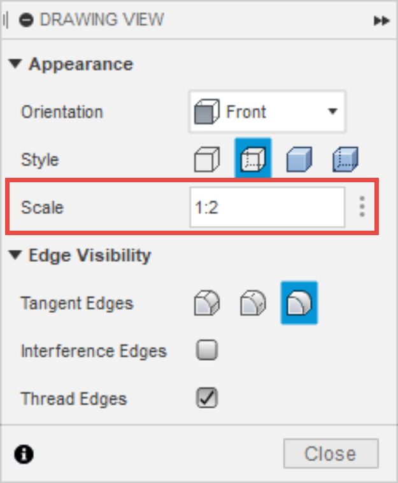Collapse the Edge Visibility section

point(16,256)
